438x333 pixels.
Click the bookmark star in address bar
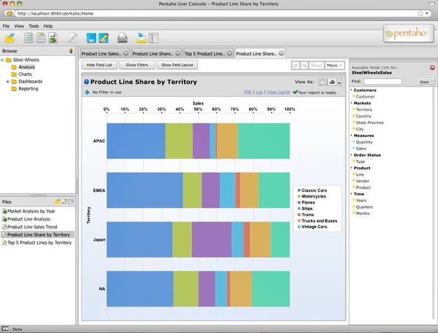420,13
